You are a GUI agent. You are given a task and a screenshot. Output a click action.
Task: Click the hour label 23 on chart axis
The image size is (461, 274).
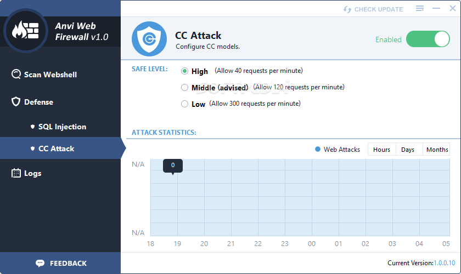[285, 244]
